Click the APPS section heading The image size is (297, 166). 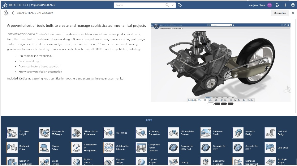point(149,120)
